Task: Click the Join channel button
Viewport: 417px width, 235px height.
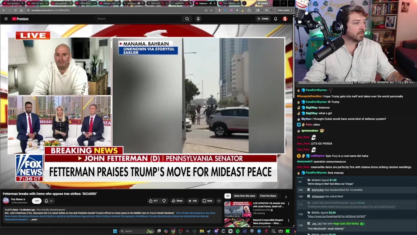Action: click(37, 201)
